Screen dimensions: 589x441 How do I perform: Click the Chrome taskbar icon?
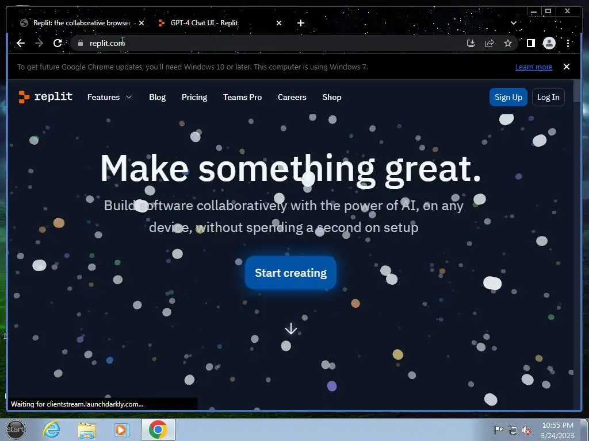tap(158, 430)
